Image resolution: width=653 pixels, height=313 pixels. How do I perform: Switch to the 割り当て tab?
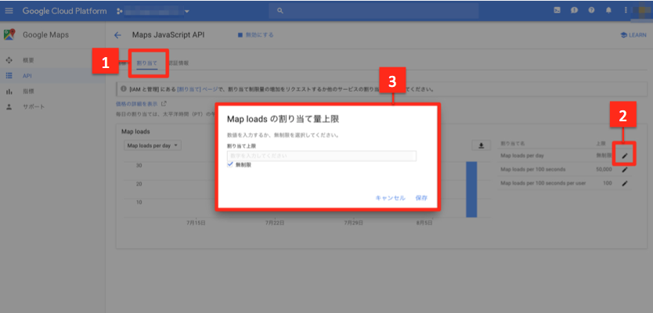tap(147, 63)
